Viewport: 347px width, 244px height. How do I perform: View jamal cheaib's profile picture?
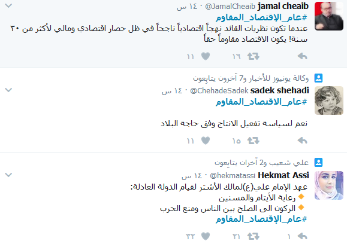click(x=329, y=16)
